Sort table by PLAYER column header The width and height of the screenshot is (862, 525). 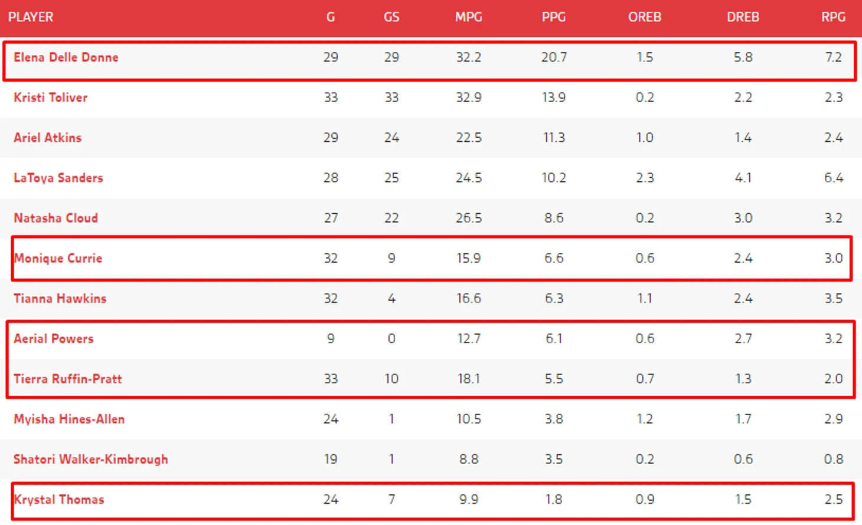point(31,17)
